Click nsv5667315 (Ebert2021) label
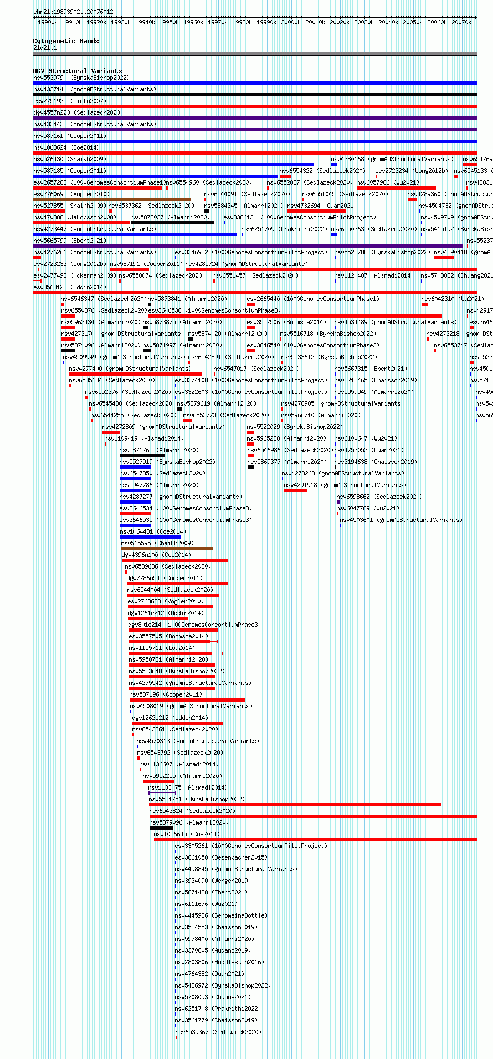 [x=371, y=369]
